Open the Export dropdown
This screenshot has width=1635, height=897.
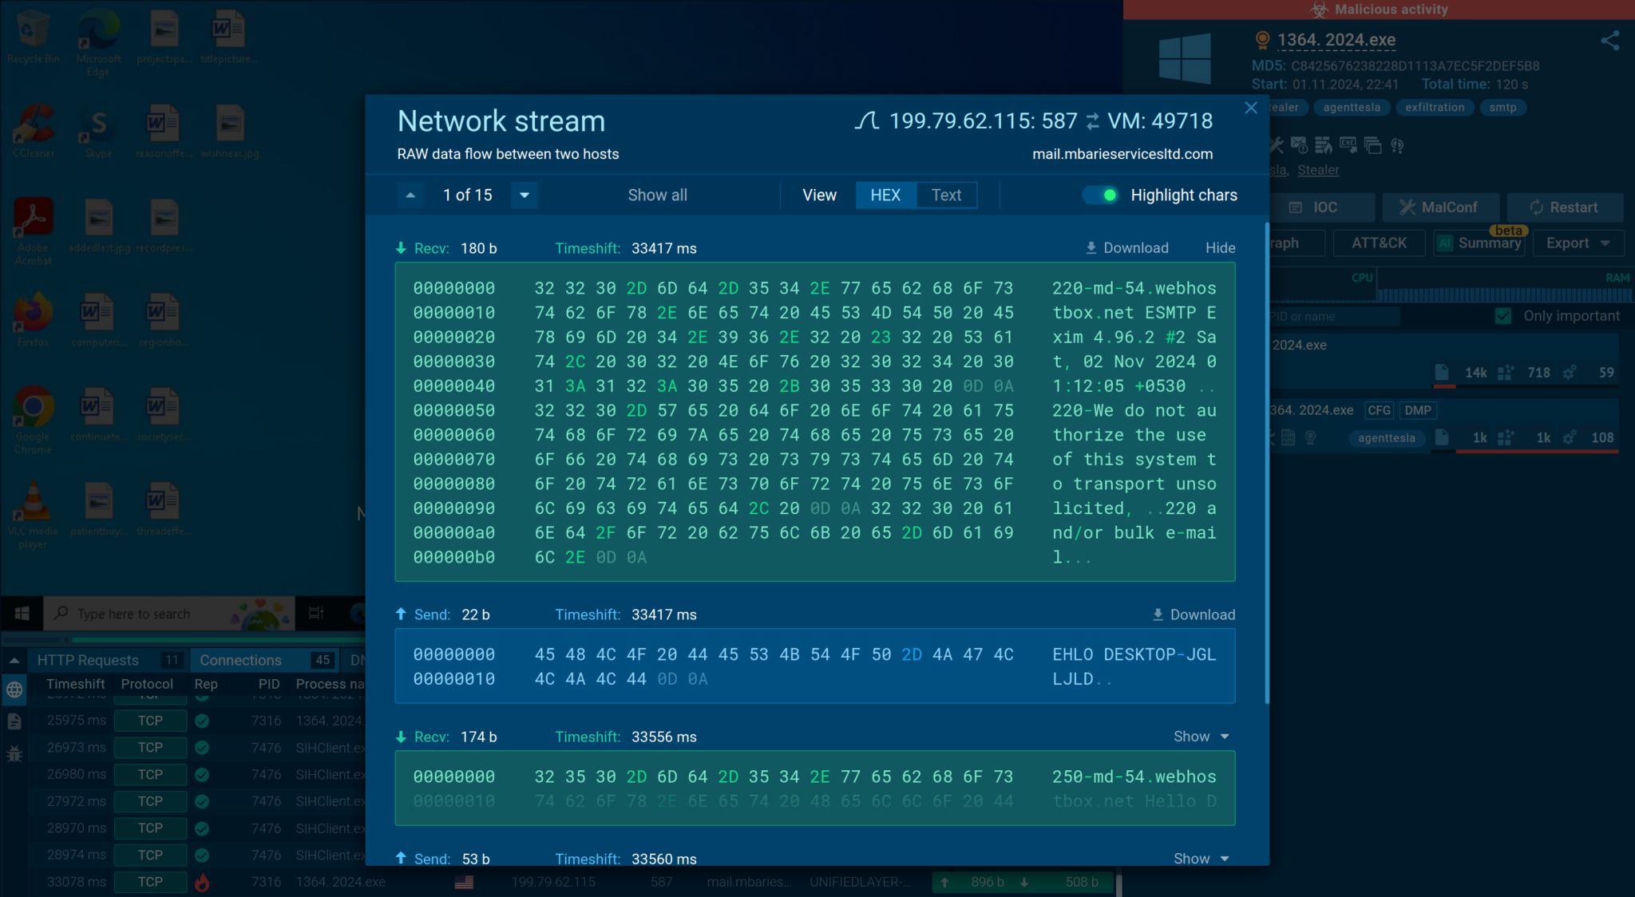(1578, 243)
